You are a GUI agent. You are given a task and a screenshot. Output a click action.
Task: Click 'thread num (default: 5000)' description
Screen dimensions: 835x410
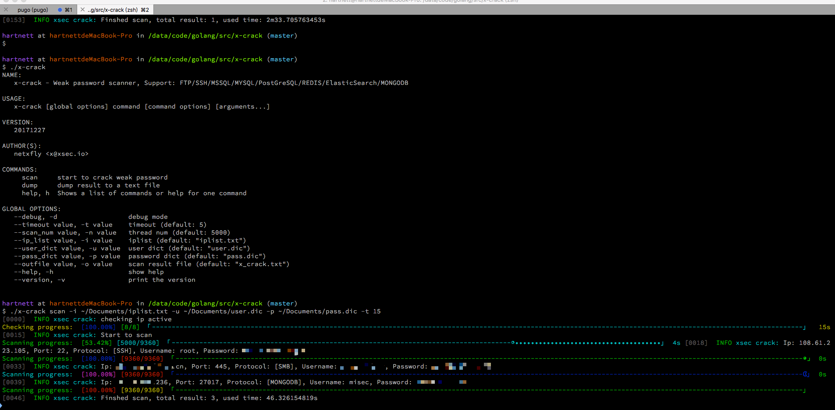(x=179, y=233)
